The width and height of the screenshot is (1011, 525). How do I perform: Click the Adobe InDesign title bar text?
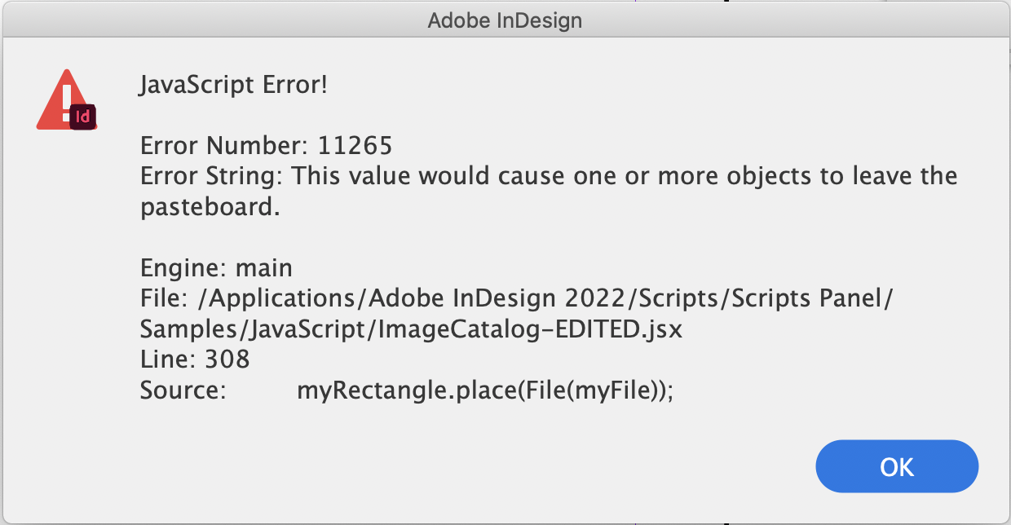click(x=505, y=20)
